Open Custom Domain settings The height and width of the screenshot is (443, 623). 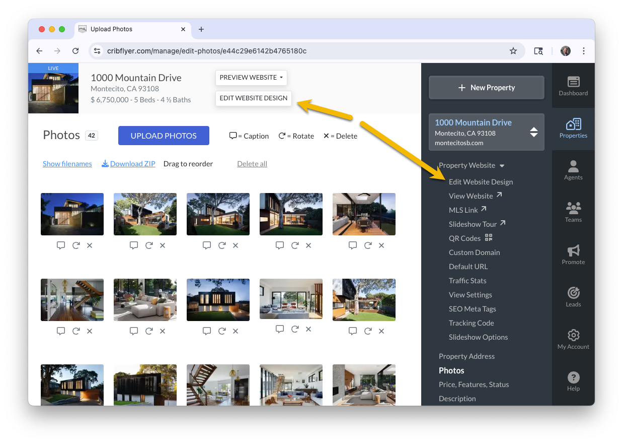(x=474, y=252)
